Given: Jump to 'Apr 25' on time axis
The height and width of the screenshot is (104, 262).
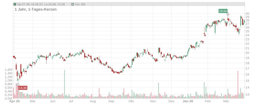Looking at the screenshot, I should point(14,101).
